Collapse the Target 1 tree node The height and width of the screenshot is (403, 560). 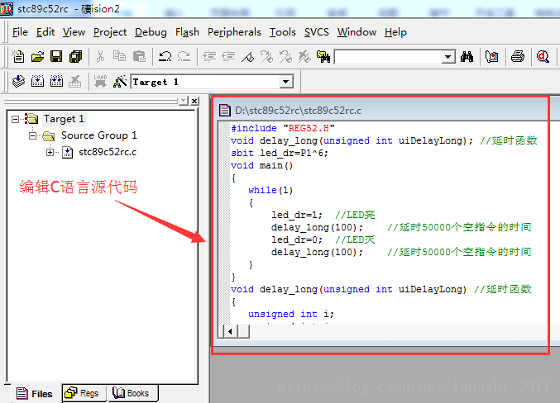tap(15, 119)
